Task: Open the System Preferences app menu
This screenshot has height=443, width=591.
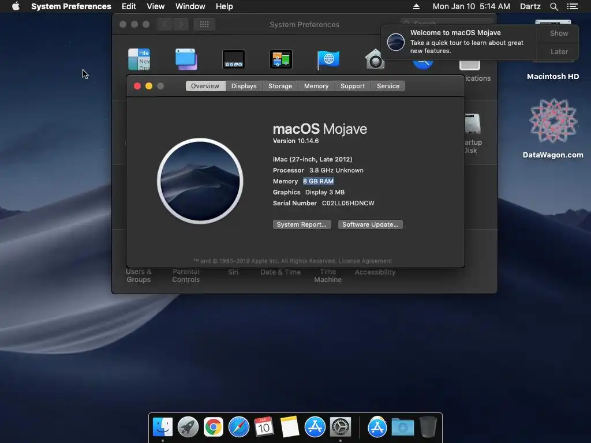Action: click(71, 6)
